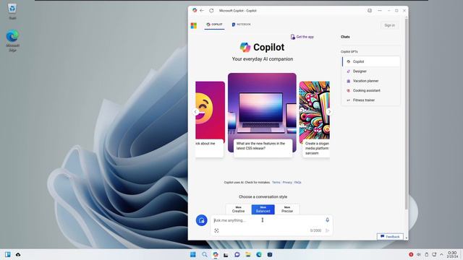Click the clock and date in the taskbar
The image size is (463, 260).
tap(452, 255)
